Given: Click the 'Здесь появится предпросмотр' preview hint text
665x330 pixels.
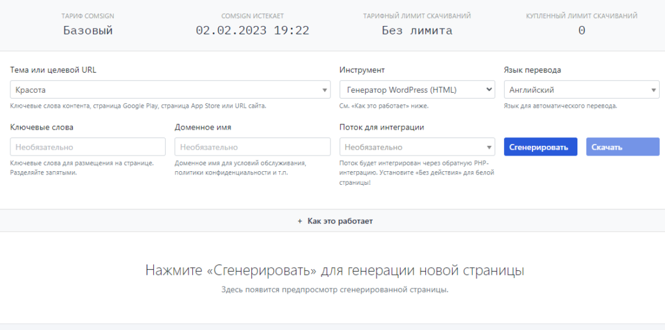Looking at the screenshot, I should point(334,290).
